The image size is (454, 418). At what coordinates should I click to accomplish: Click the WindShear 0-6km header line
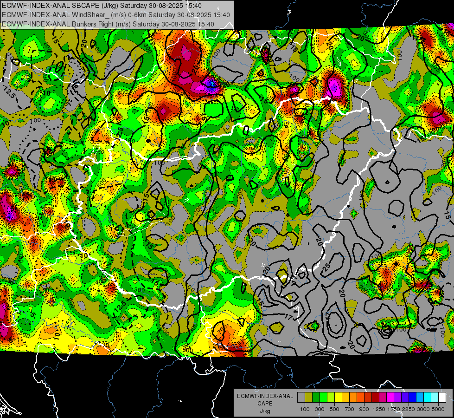116,15
